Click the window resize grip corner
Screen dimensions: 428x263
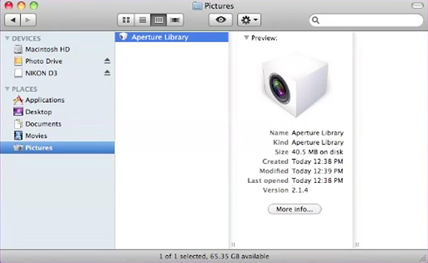[424, 259]
